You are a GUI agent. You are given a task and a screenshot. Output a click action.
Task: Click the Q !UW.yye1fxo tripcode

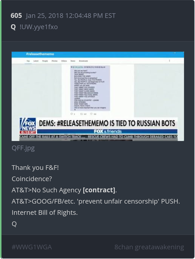pyautogui.click(x=34, y=27)
